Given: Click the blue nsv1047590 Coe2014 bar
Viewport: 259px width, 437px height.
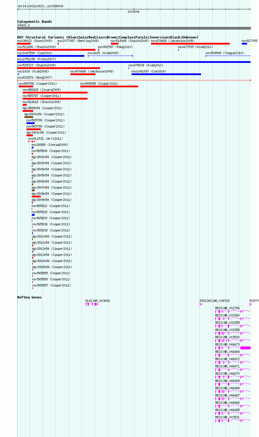Looking at the screenshot, I should 51,56.
